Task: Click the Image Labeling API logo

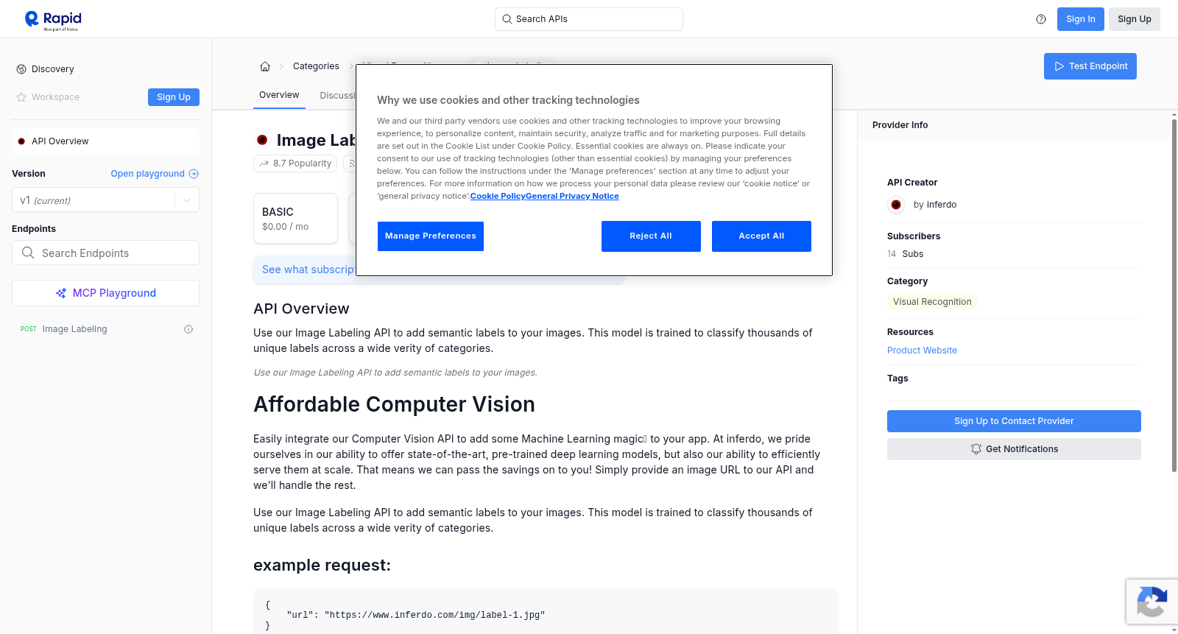Action: coord(262,140)
